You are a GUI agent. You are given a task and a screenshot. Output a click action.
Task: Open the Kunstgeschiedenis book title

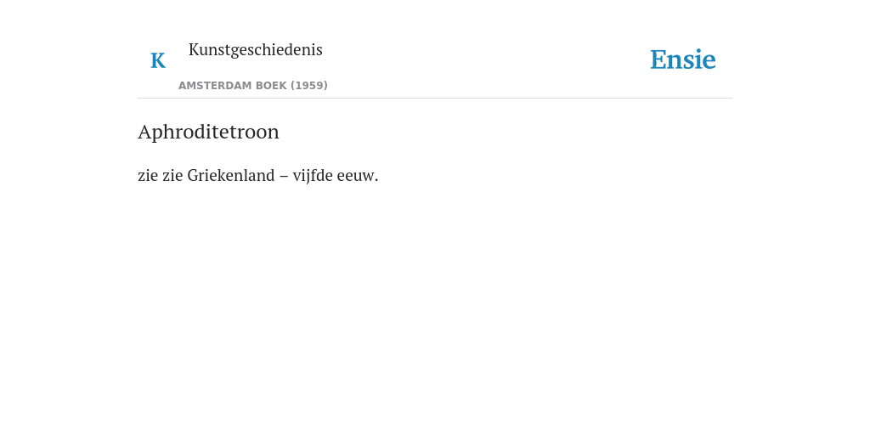(255, 50)
